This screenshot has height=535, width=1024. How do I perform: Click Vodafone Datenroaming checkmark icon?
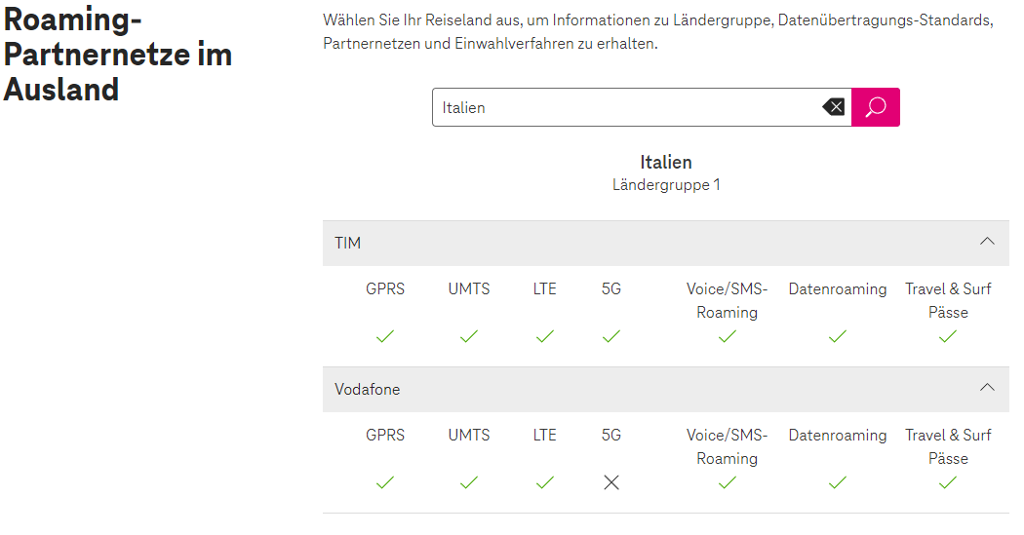pos(838,482)
